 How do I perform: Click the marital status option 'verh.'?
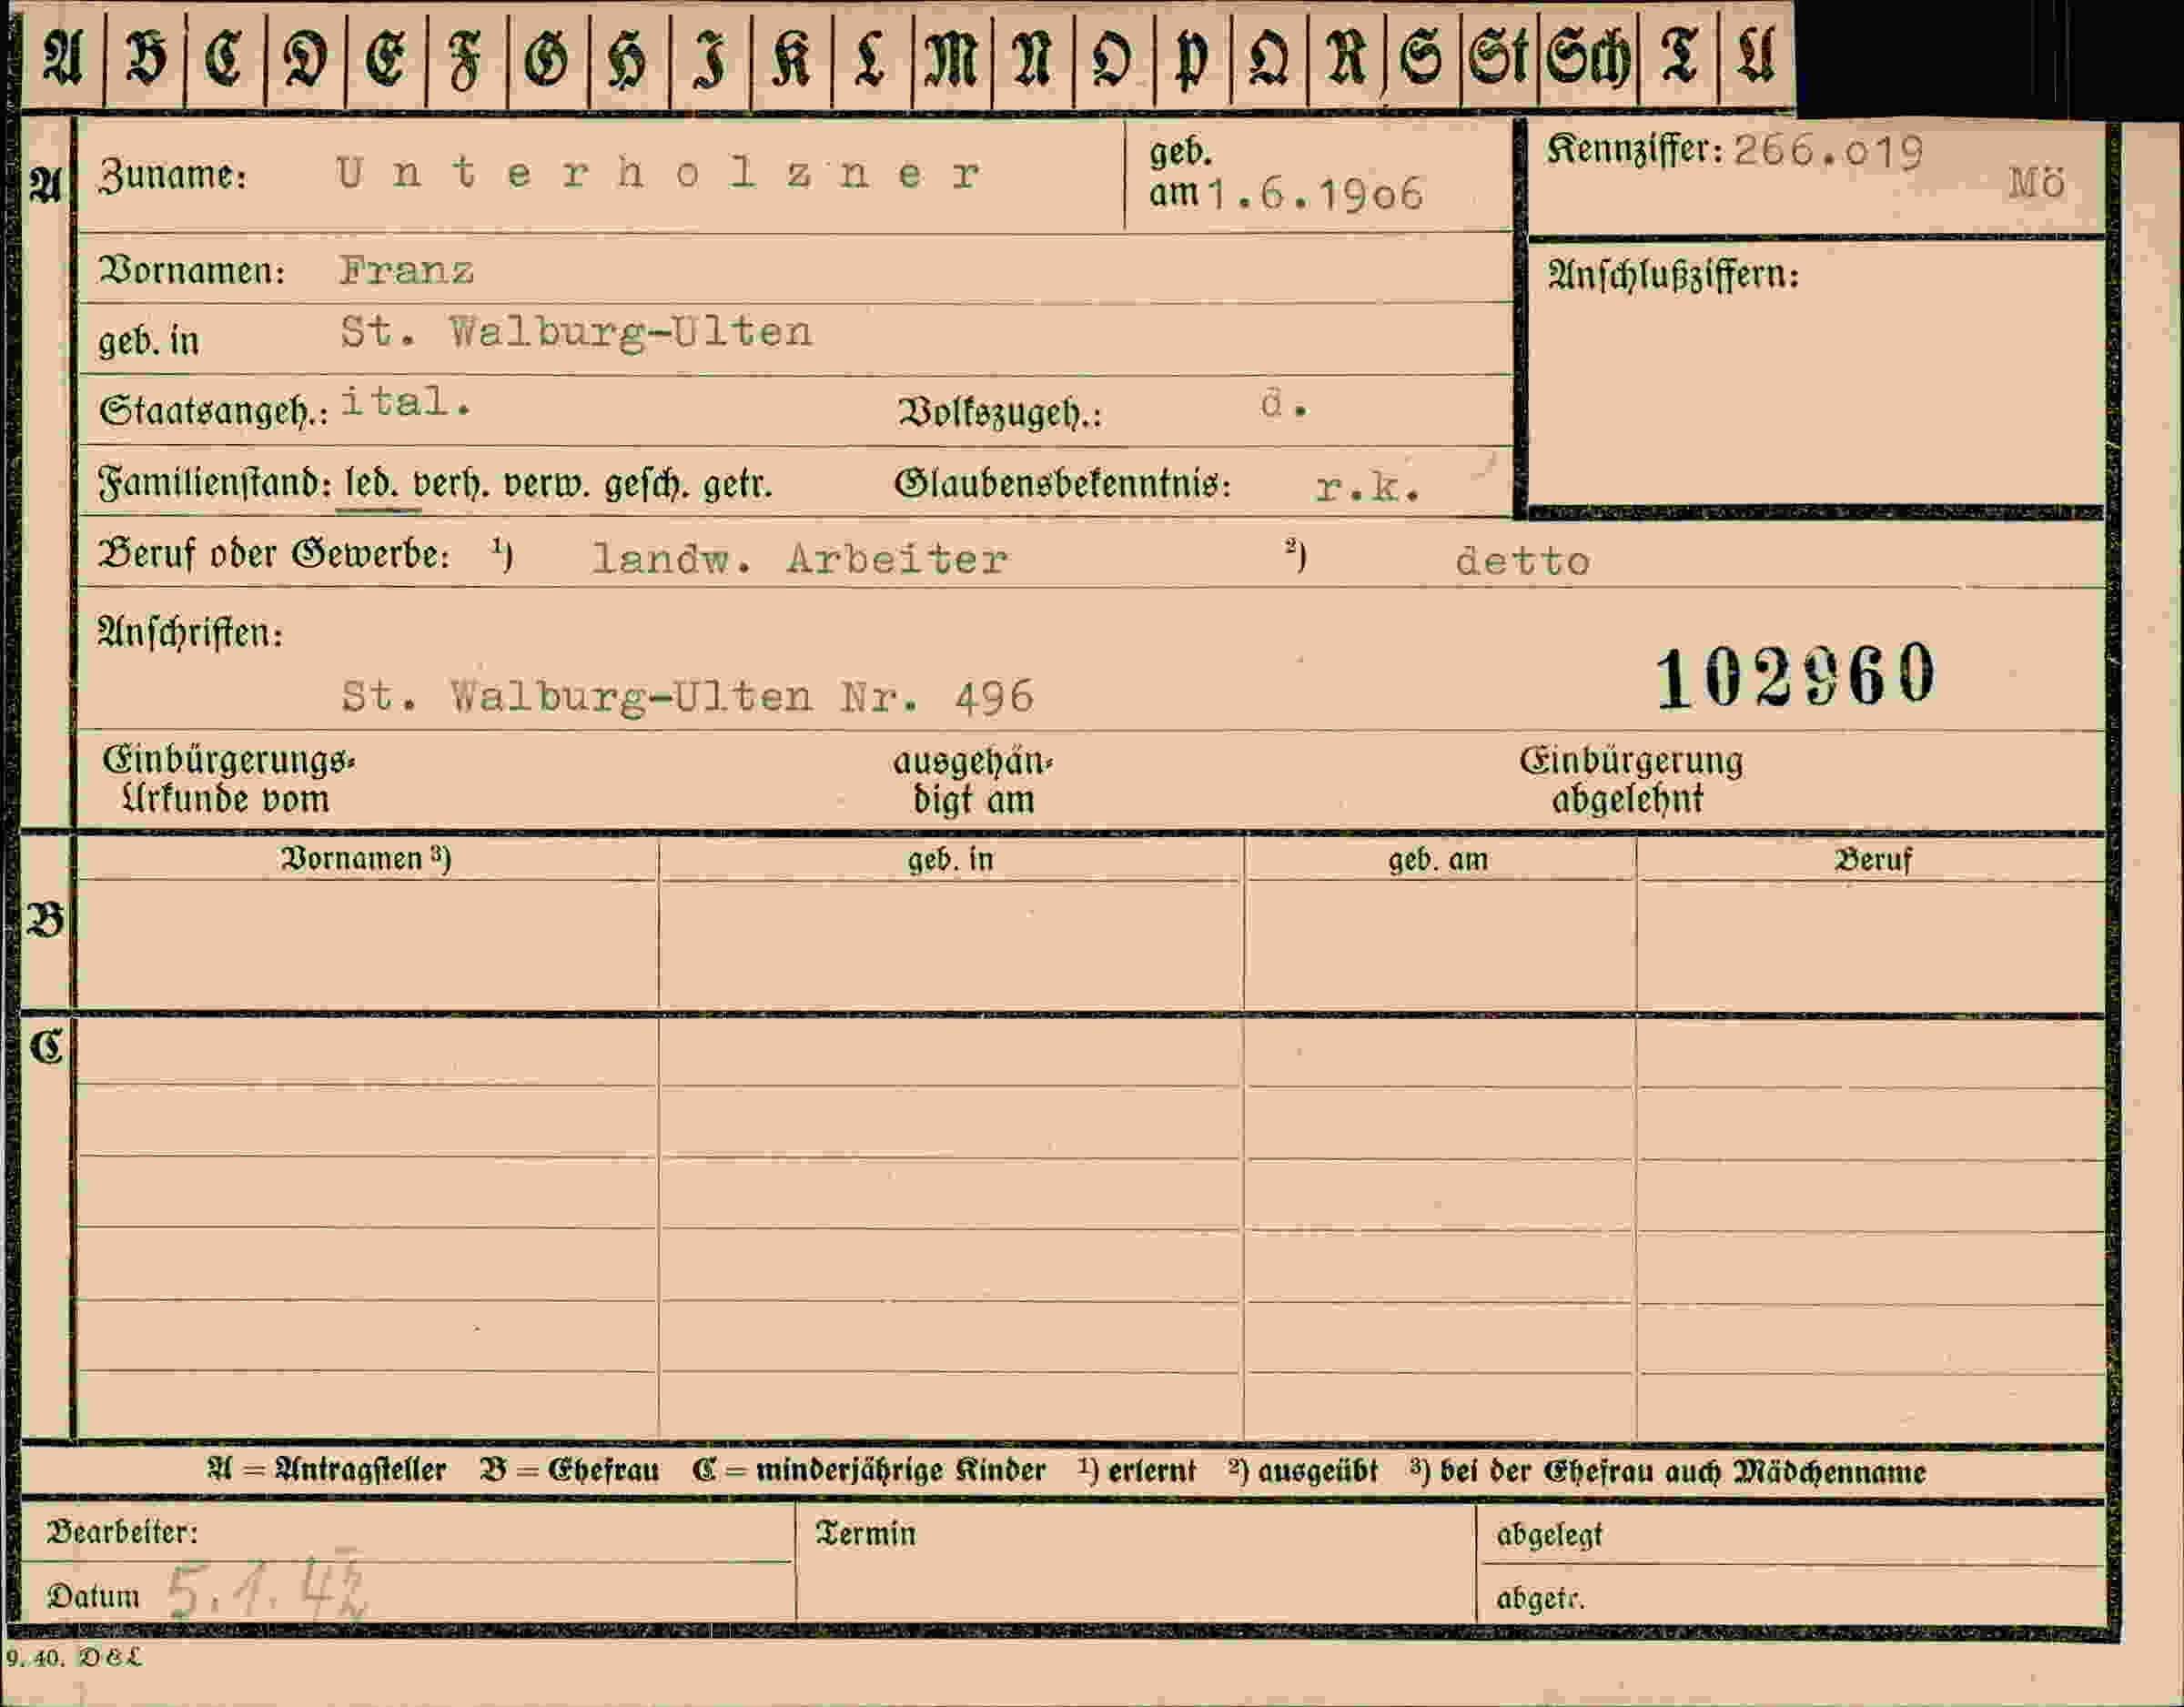point(451,484)
